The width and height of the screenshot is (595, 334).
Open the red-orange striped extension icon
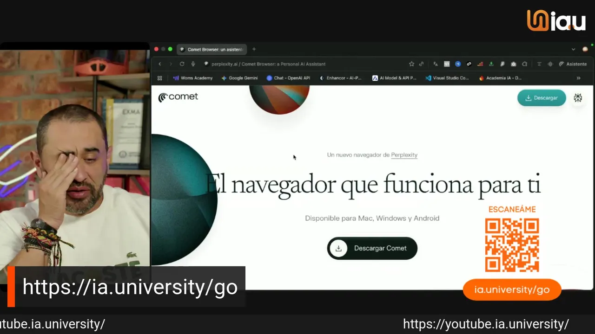(480, 64)
